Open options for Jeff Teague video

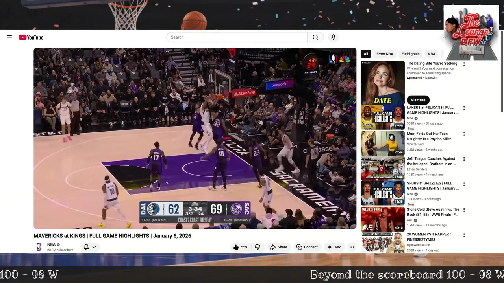pos(464,159)
